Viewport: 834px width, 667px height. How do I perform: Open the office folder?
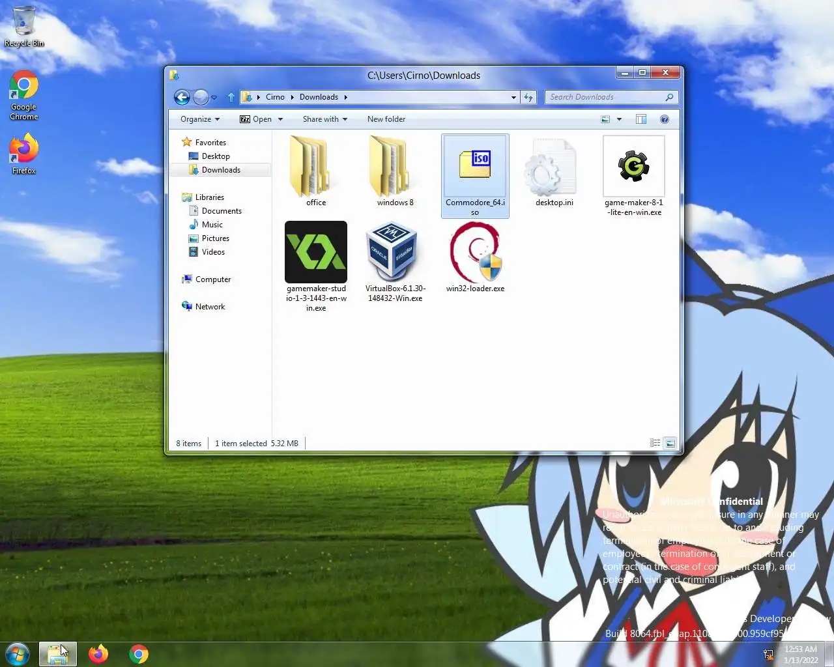[316, 171]
